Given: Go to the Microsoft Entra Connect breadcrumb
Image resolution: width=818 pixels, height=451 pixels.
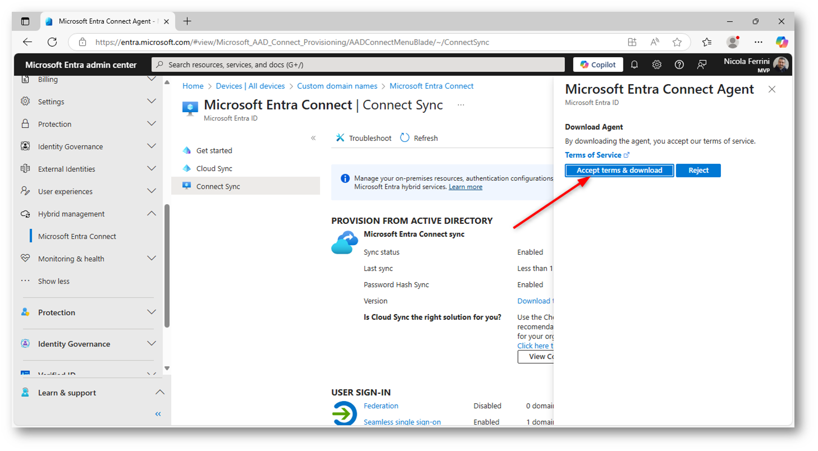Looking at the screenshot, I should [x=431, y=86].
